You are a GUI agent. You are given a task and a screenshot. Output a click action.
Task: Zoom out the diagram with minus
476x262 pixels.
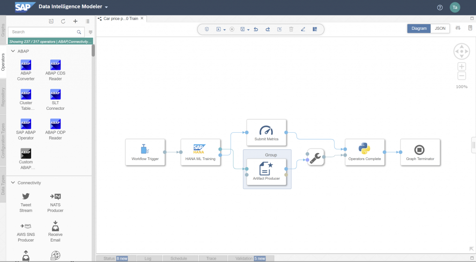coord(462,76)
